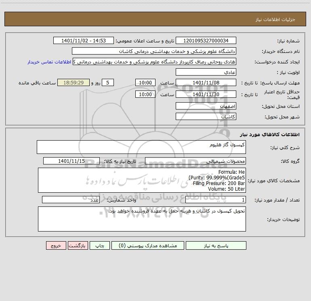Click price validity date 1401/11/30 field

tap(206, 94)
